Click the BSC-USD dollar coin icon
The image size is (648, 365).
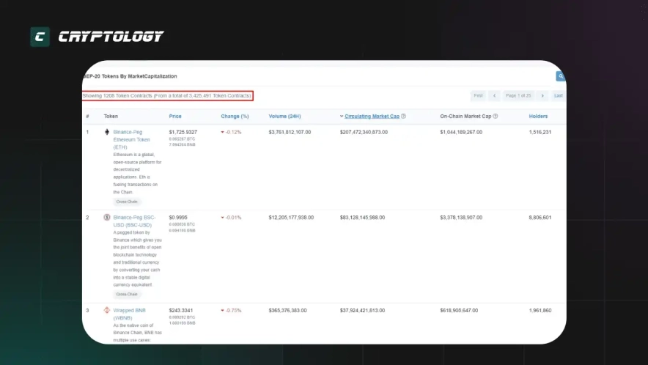coord(106,217)
